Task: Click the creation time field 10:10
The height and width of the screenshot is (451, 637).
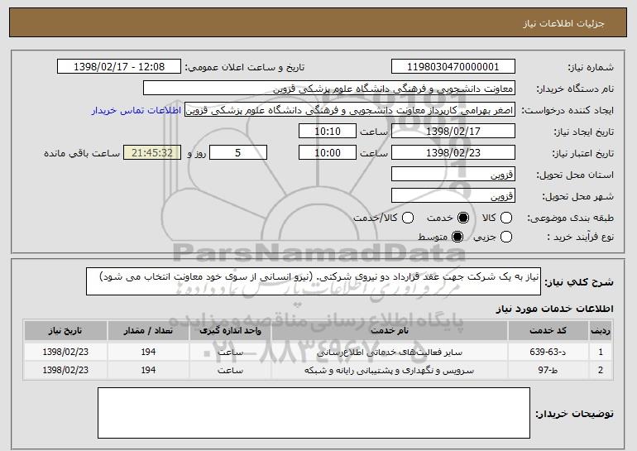Action: tap(328, 132)
